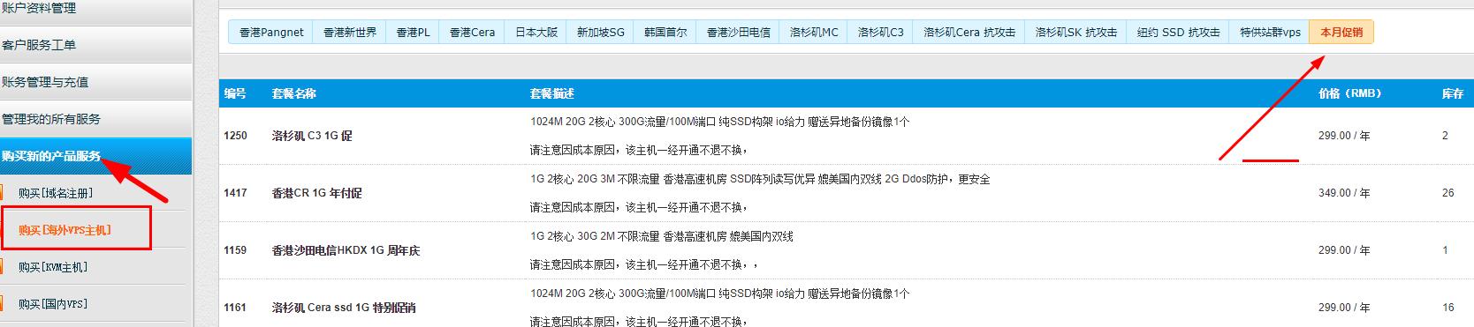
Task: Select 购买新的产品服务 menu header
Action: tap(95, 156)
